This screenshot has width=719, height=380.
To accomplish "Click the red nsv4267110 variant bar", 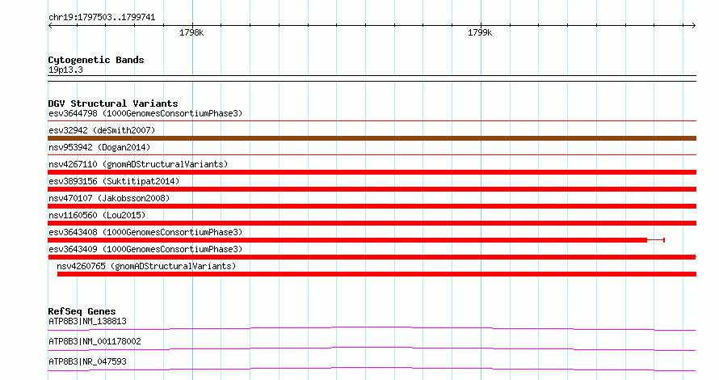I will pos(372,172).
